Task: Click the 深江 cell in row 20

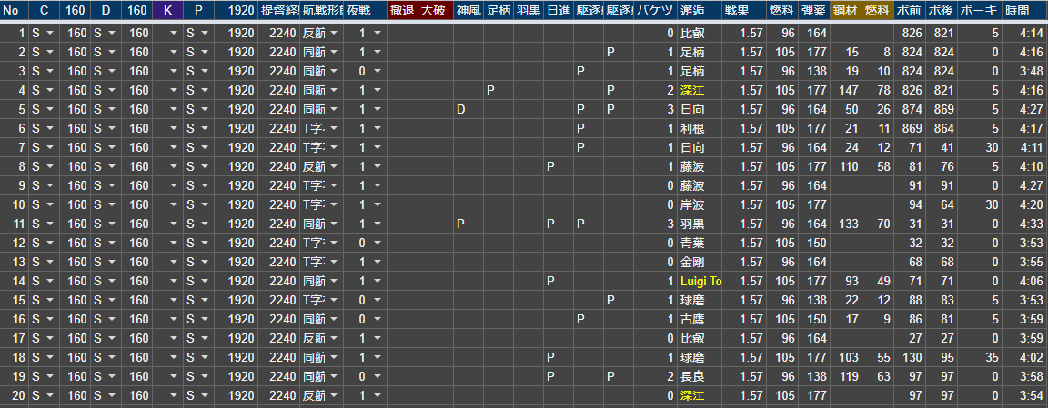Action: click(x=699, y=395)
